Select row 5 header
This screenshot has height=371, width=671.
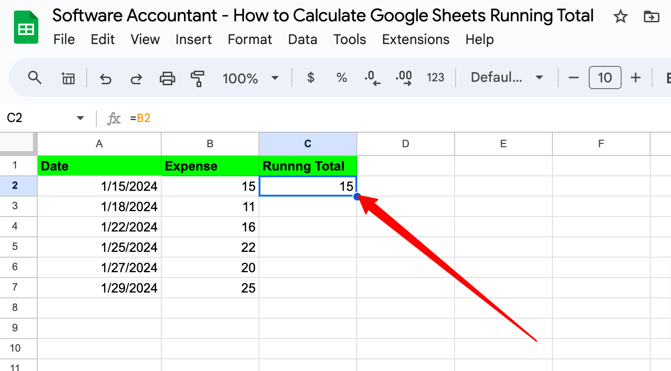tap(18, 247)
